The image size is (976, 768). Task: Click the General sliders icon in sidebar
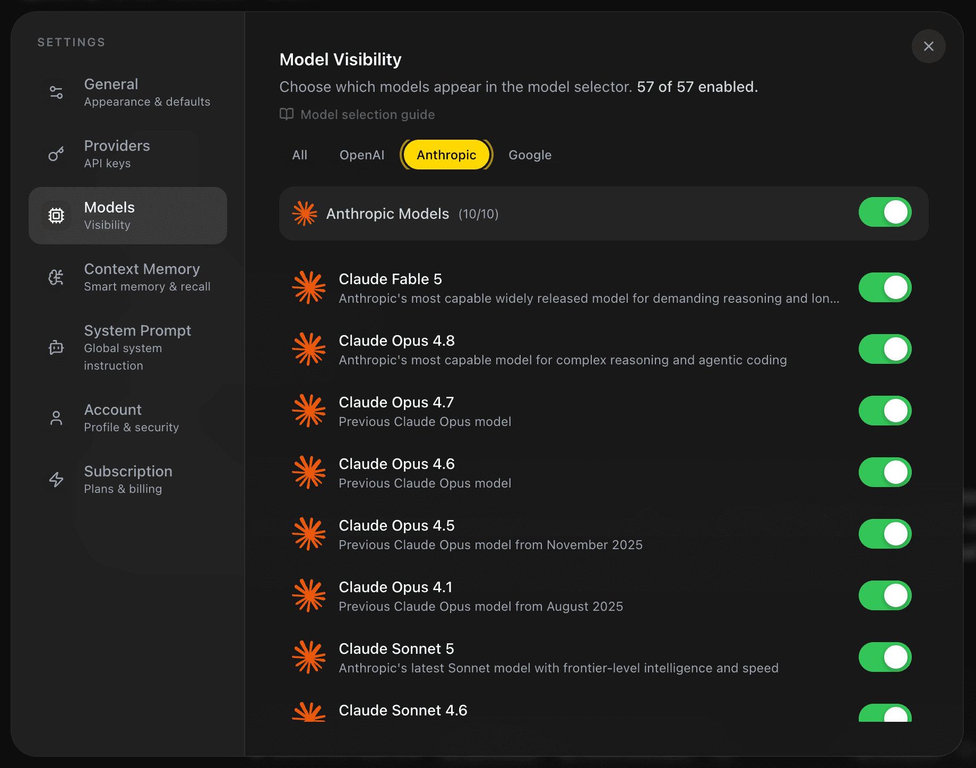[x=56, y=92]
